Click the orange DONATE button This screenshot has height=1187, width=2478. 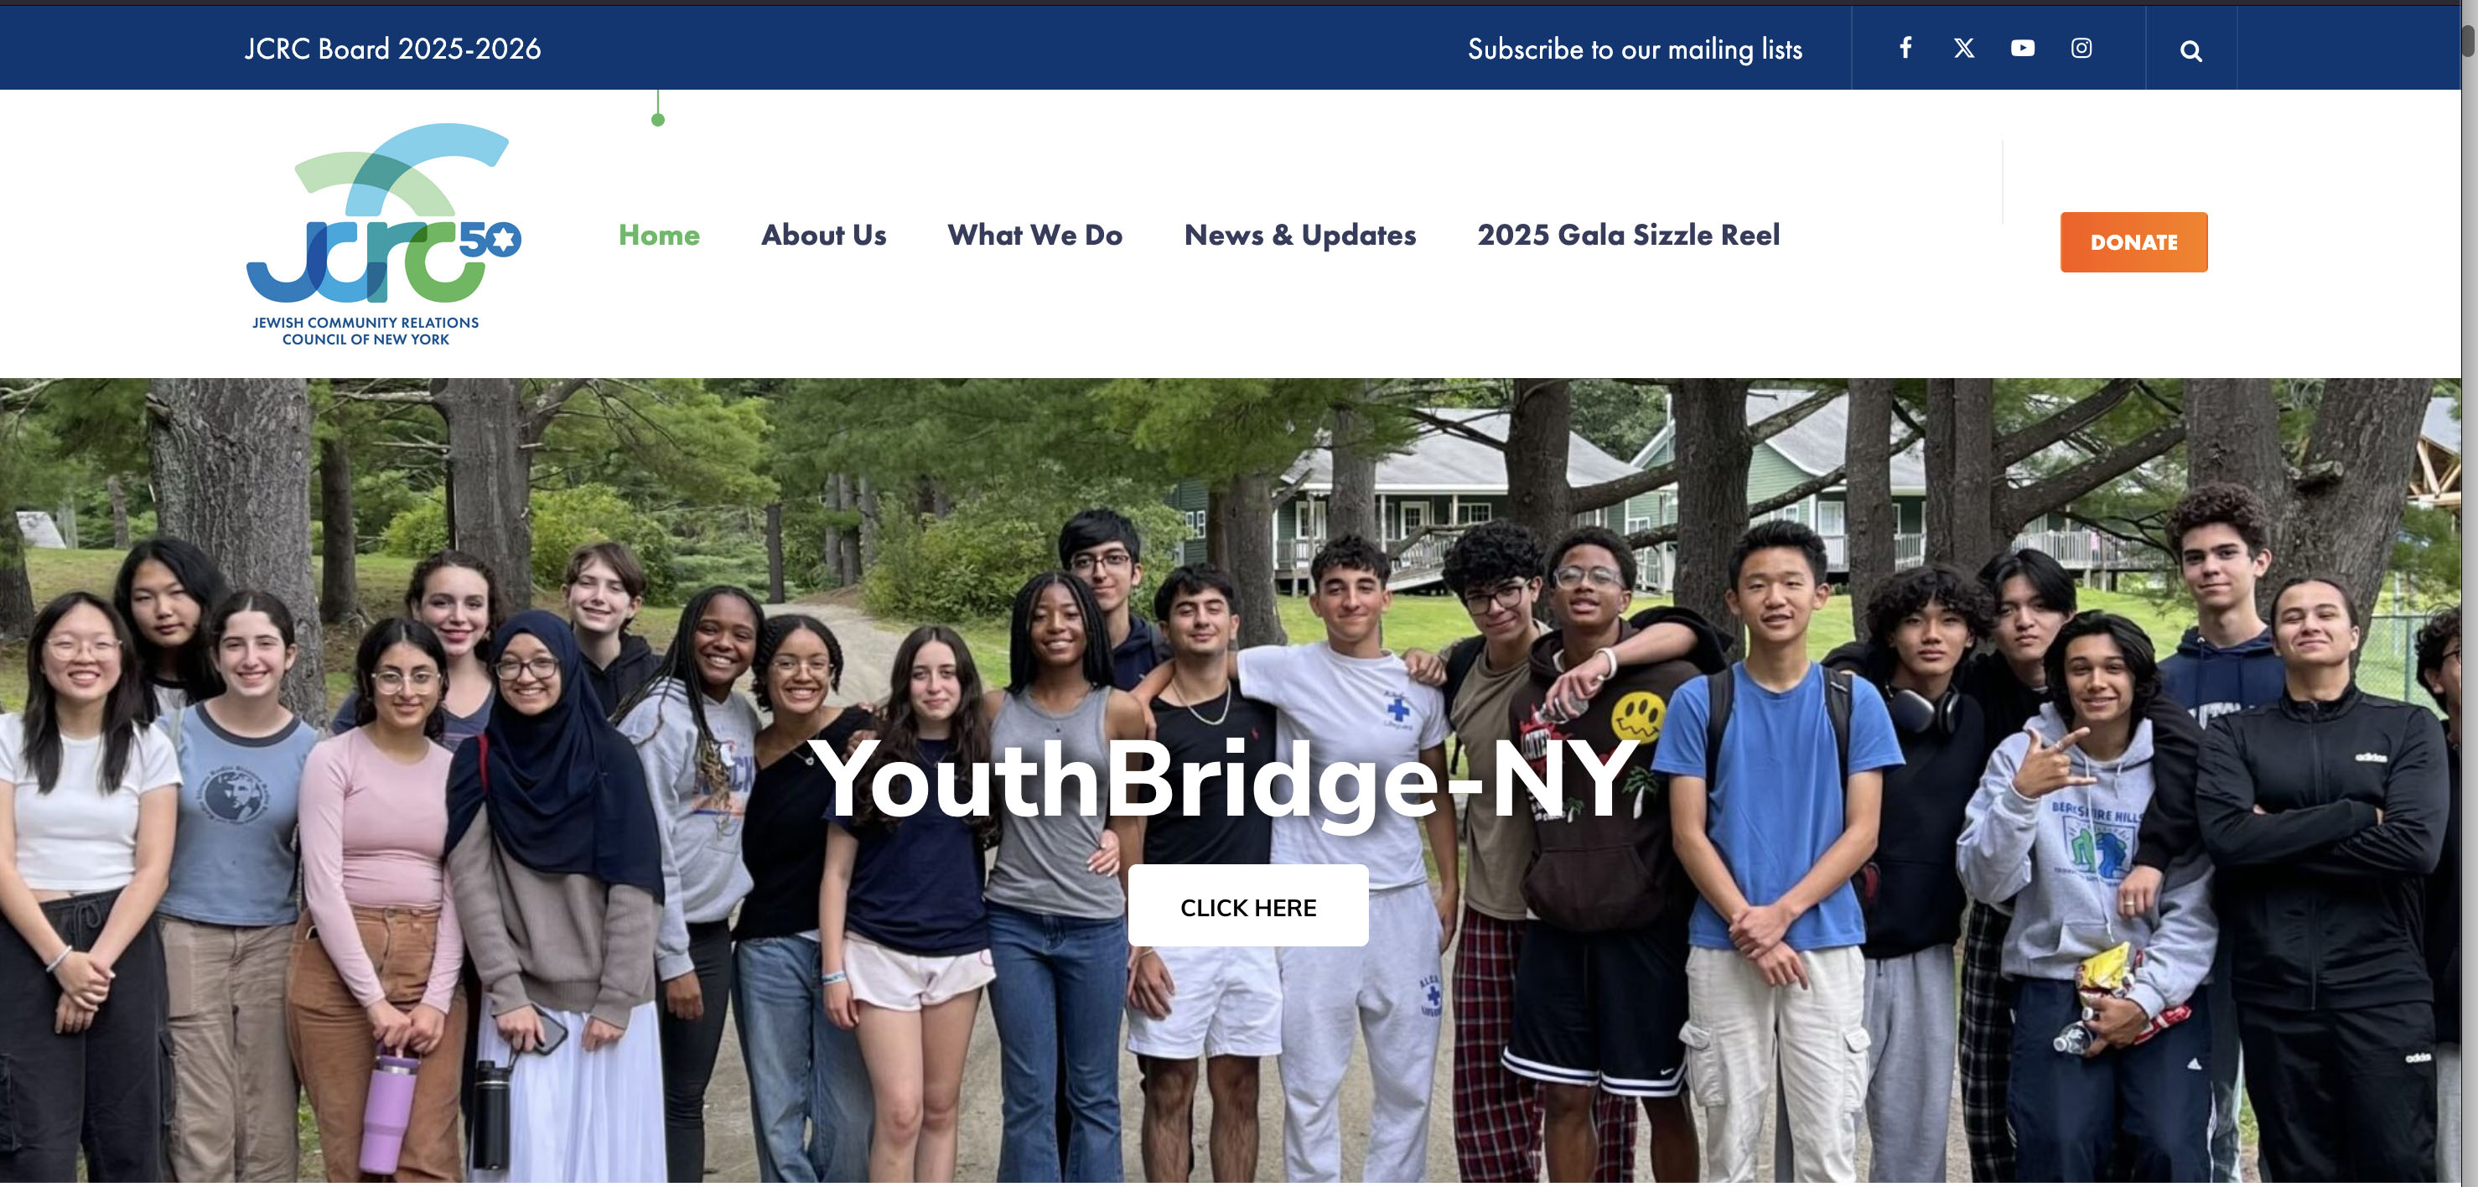[2133, 242]
